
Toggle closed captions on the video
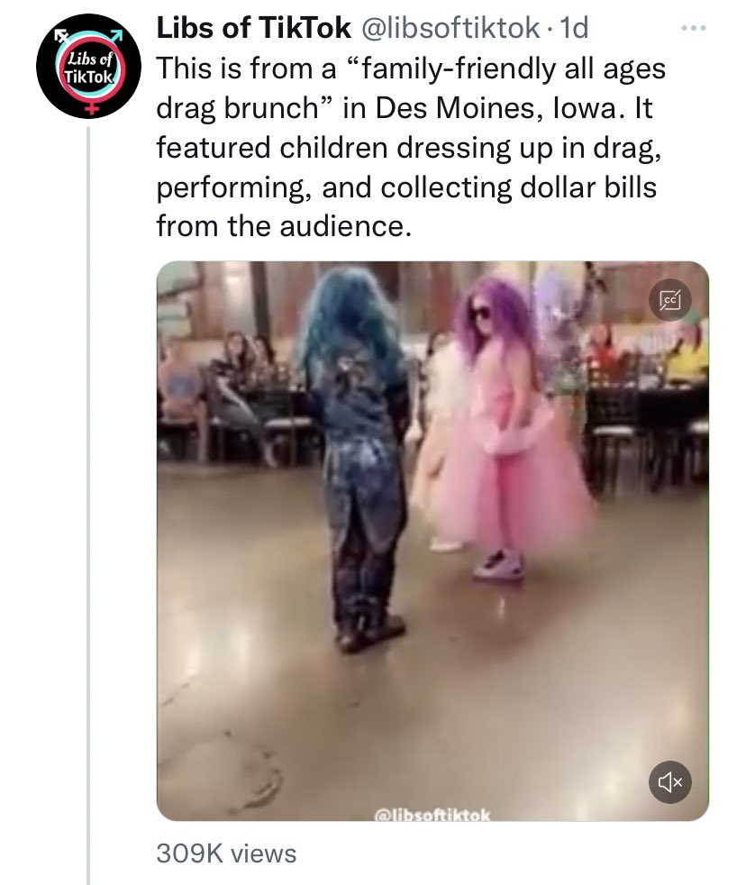point(669,300)
